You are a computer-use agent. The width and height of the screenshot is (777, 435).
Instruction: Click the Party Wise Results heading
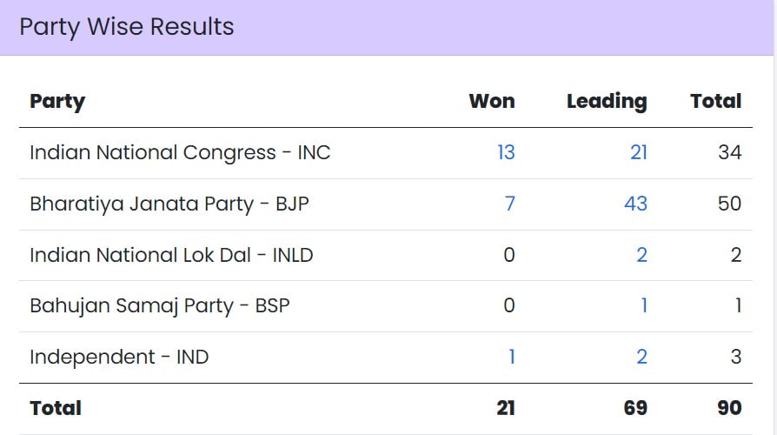click(x=127, y=27)
